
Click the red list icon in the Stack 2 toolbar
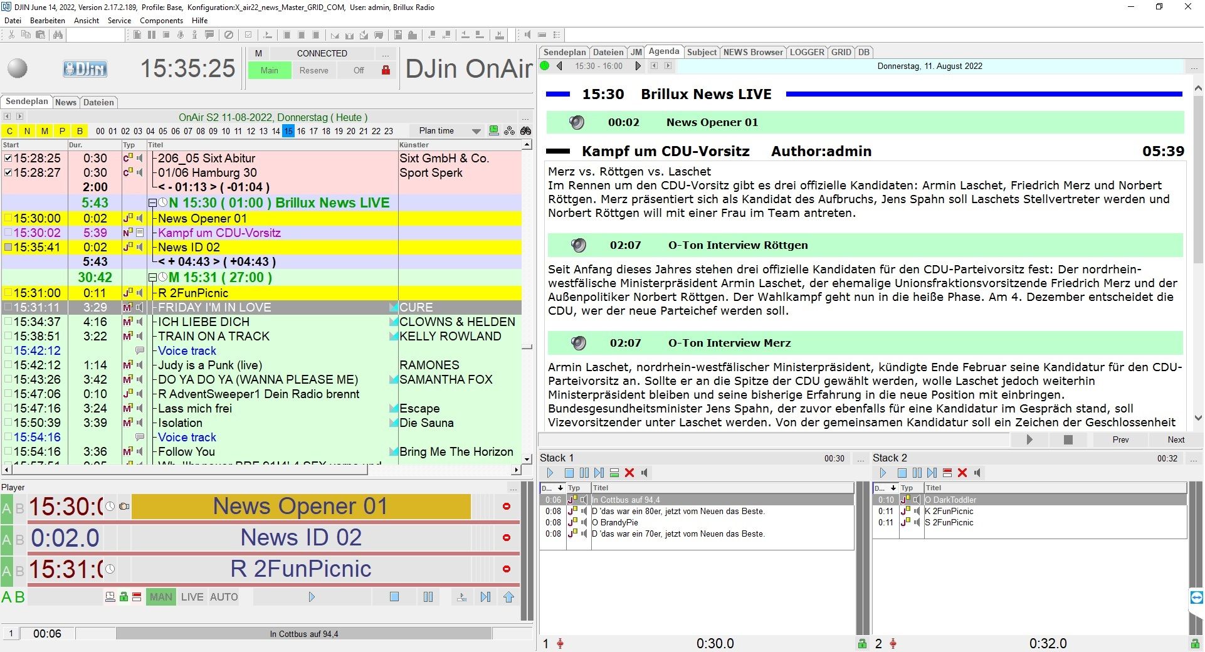coord(947,473)
